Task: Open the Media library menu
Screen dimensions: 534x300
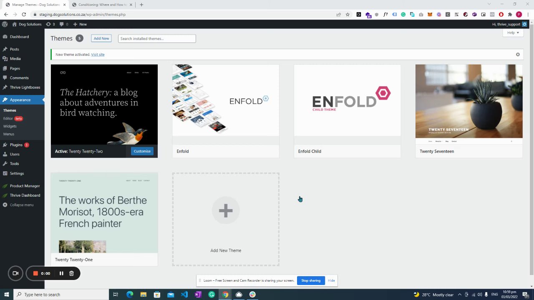Action: 15,59
